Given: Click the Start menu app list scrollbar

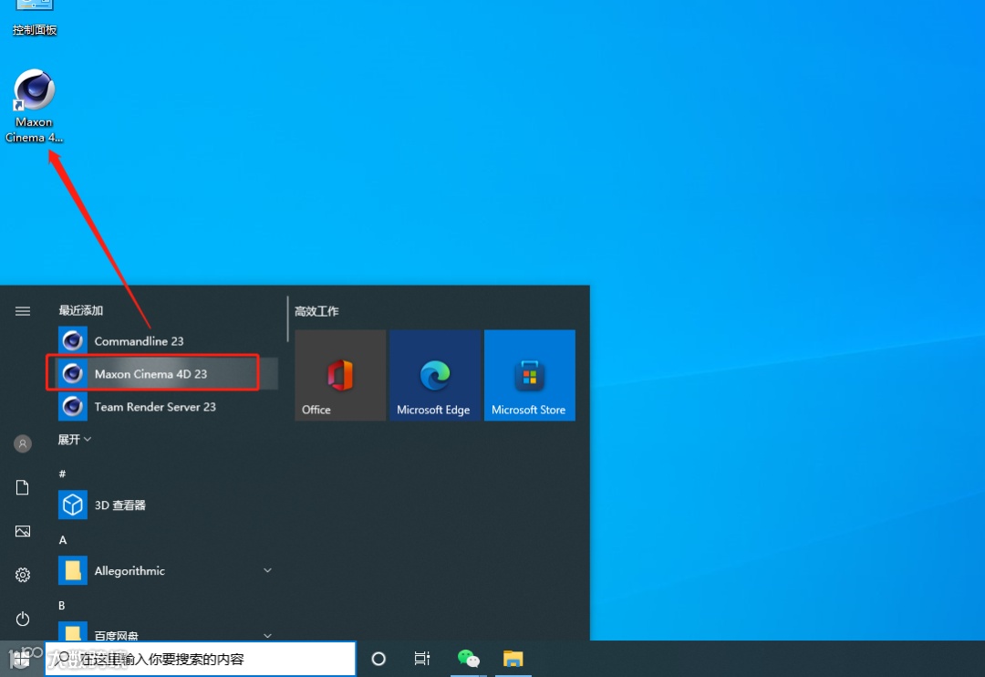Looking at the screenshot, I should click(x=287, y=318).
